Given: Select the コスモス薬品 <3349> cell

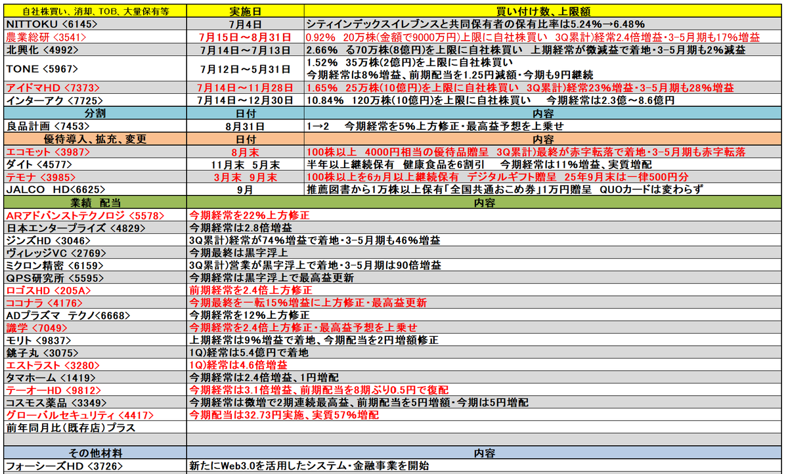Looking at the screenshot, I should pyautogui.click(x=95, y=402).
